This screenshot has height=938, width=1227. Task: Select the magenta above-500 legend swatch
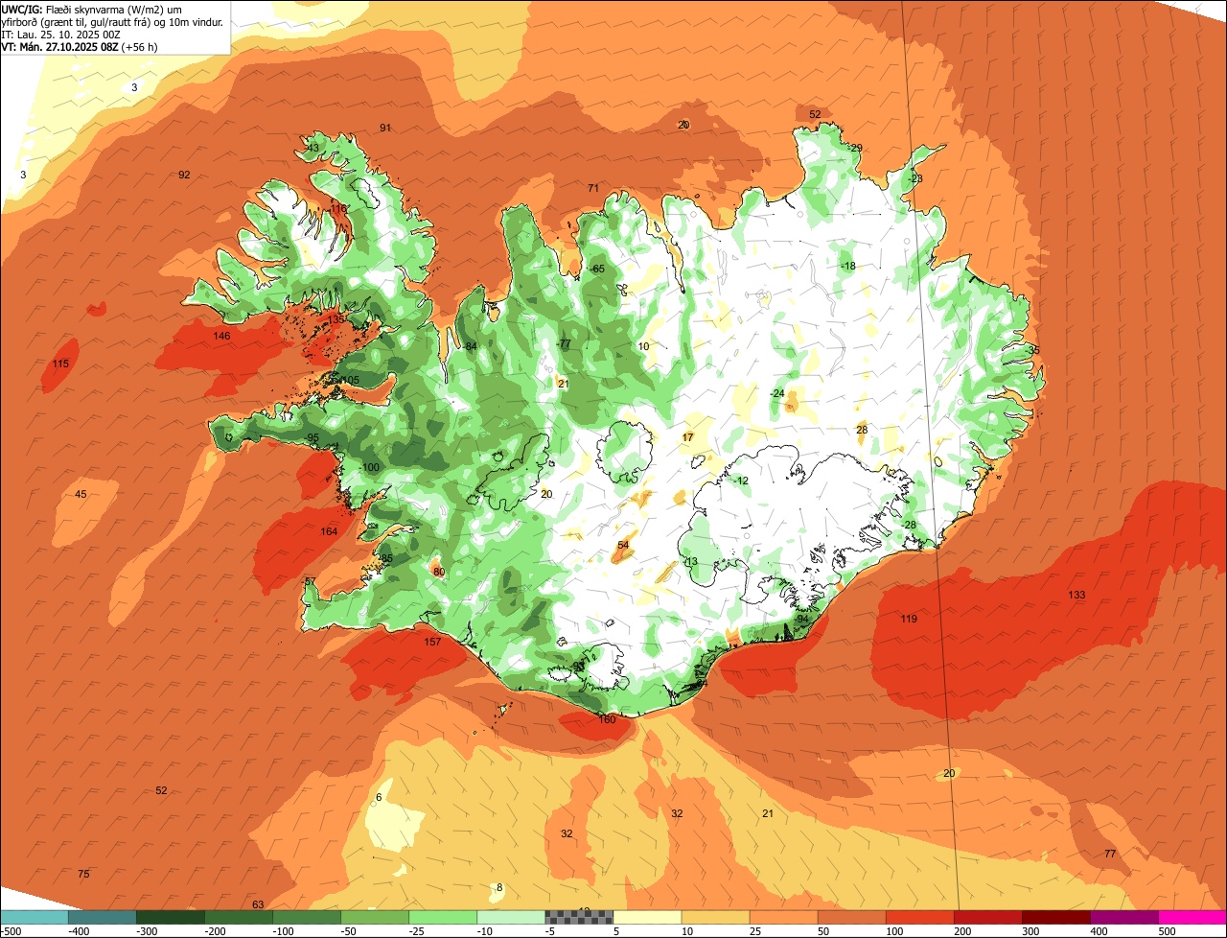click(1192, 918)
